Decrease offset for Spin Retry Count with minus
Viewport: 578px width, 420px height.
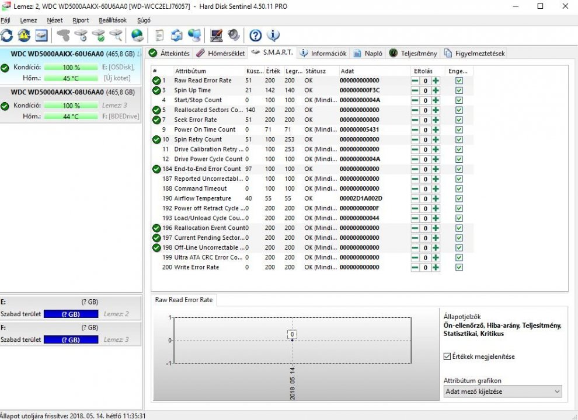(x=415, y=139)
